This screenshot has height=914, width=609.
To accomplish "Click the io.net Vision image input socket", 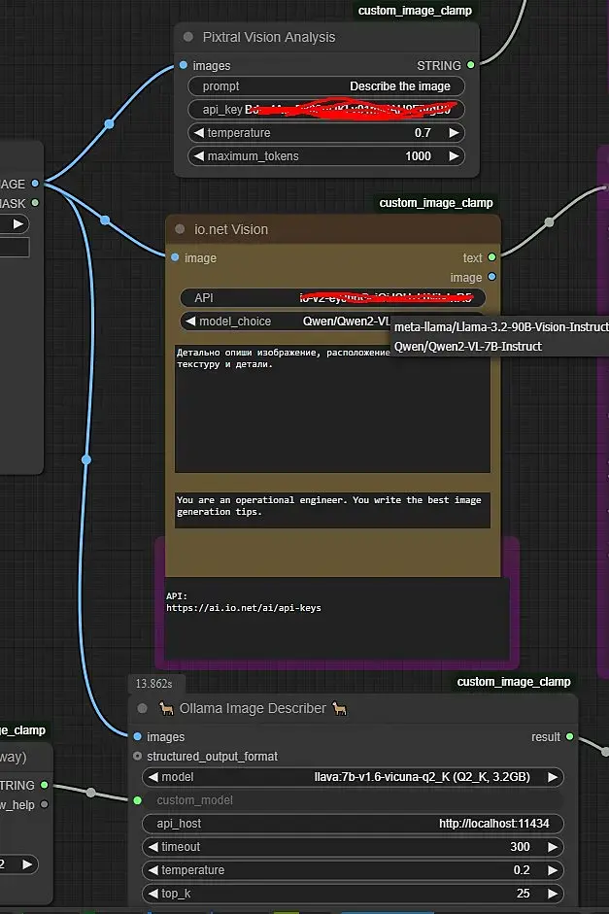I will point(175,258).
